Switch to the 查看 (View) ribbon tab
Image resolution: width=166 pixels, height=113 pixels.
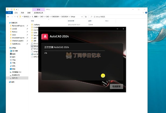click(29, 13)
